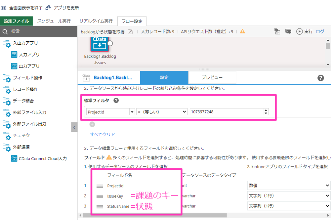Switch to 設定ファイル tab

(16, 21)
